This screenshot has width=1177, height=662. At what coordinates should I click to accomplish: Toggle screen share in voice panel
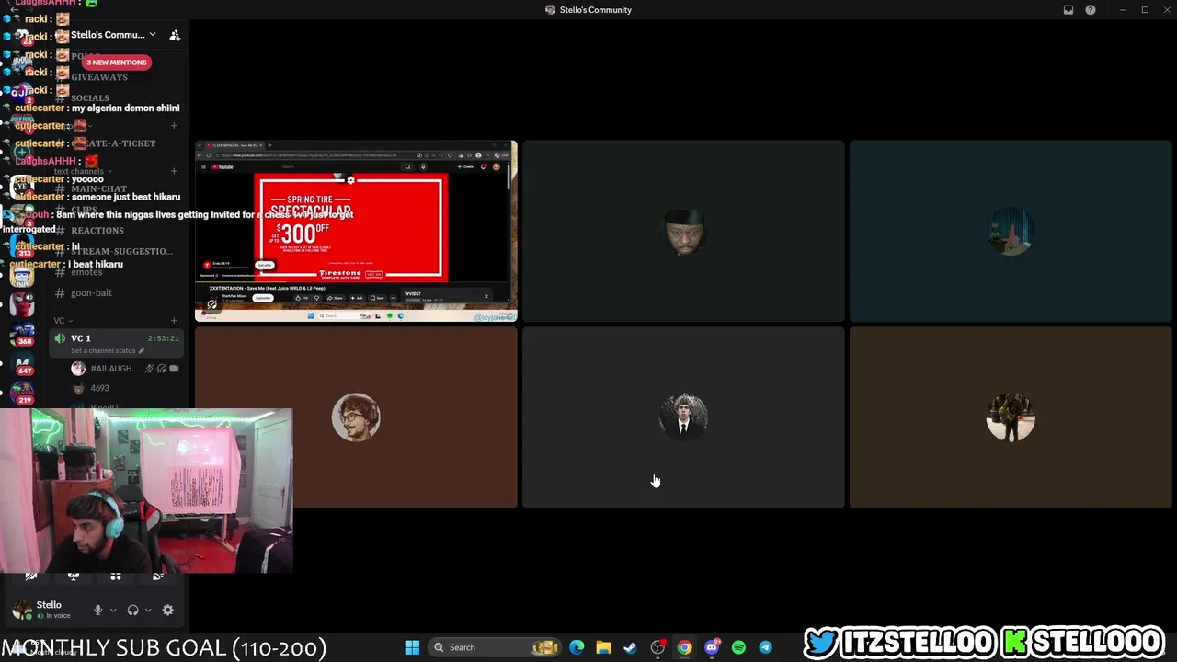(74, 576)
